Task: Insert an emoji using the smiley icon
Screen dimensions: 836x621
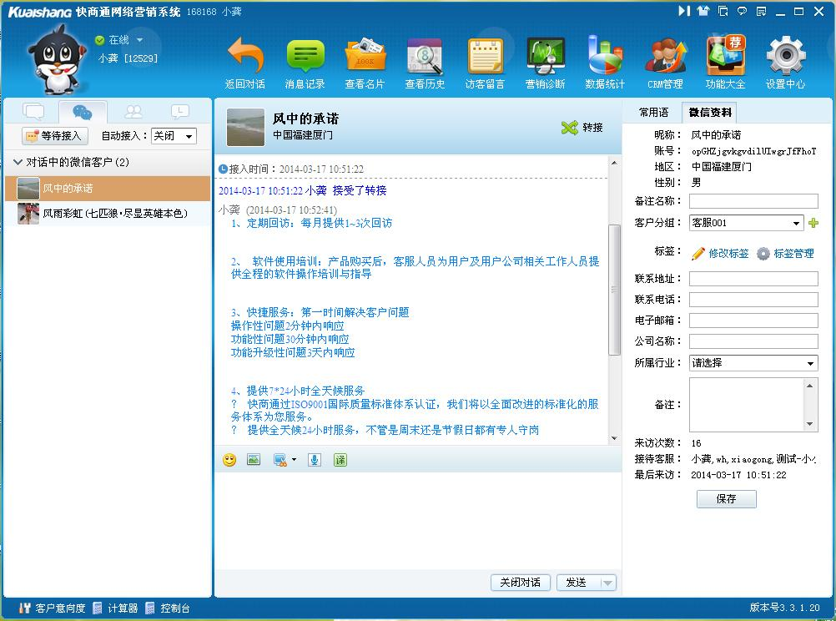Action: coord(229,459)
